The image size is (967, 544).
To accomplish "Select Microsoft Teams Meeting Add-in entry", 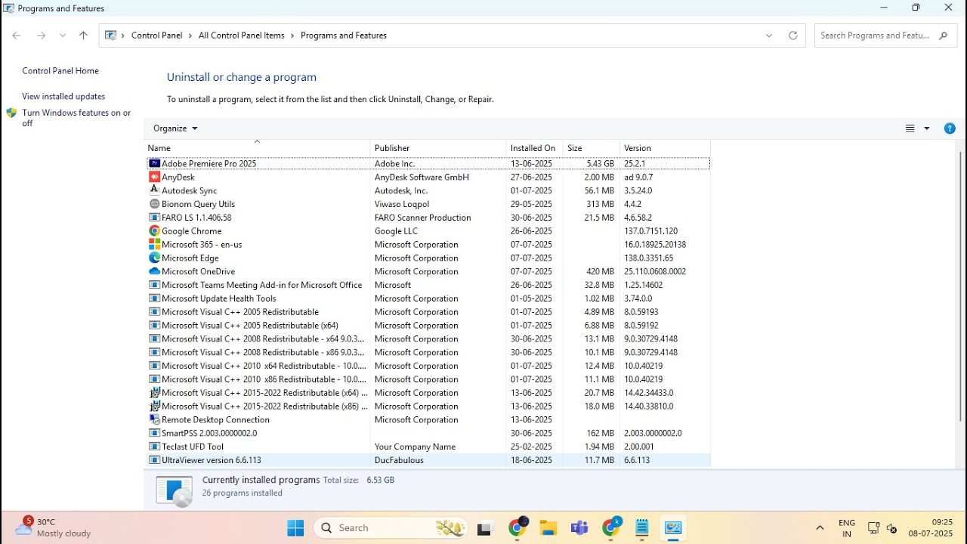I will pos(428,285).
